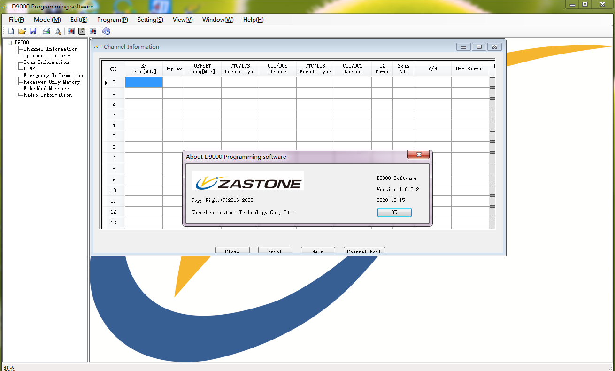Open Print Preview from the toolbar
The height and width of the screenshot is (371, 615).
coord(57,31)
